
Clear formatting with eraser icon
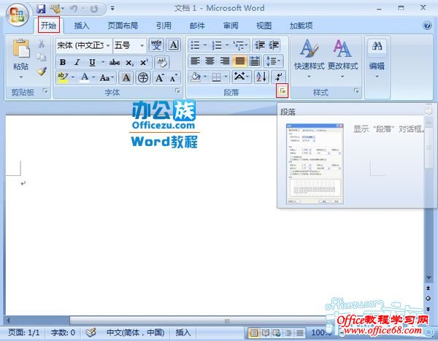(162, 62)
